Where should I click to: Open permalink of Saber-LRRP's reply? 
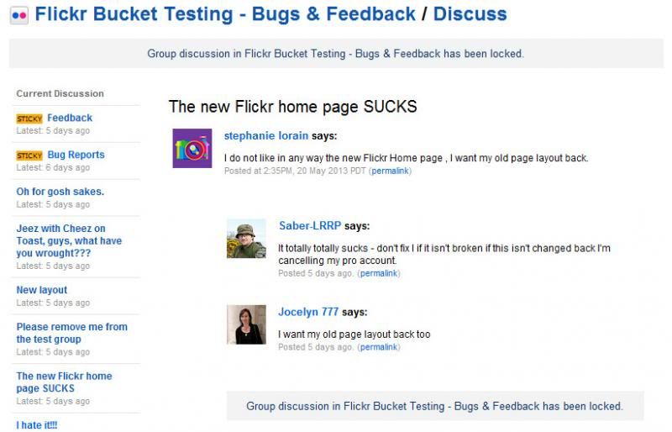pyautogui.click(x=379, y=273)
